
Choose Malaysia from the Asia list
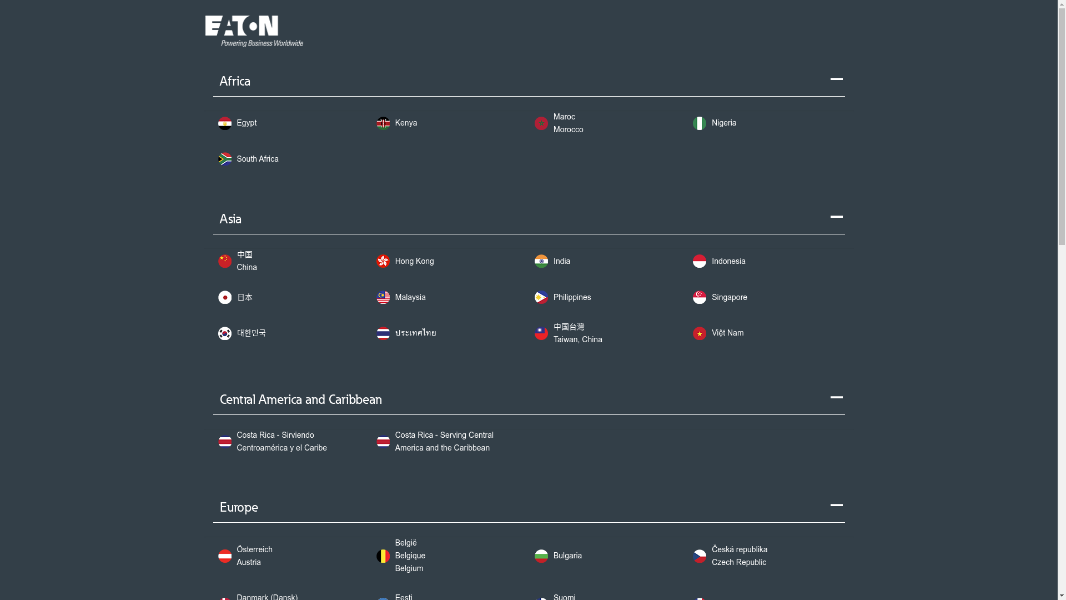click(410, 297)
